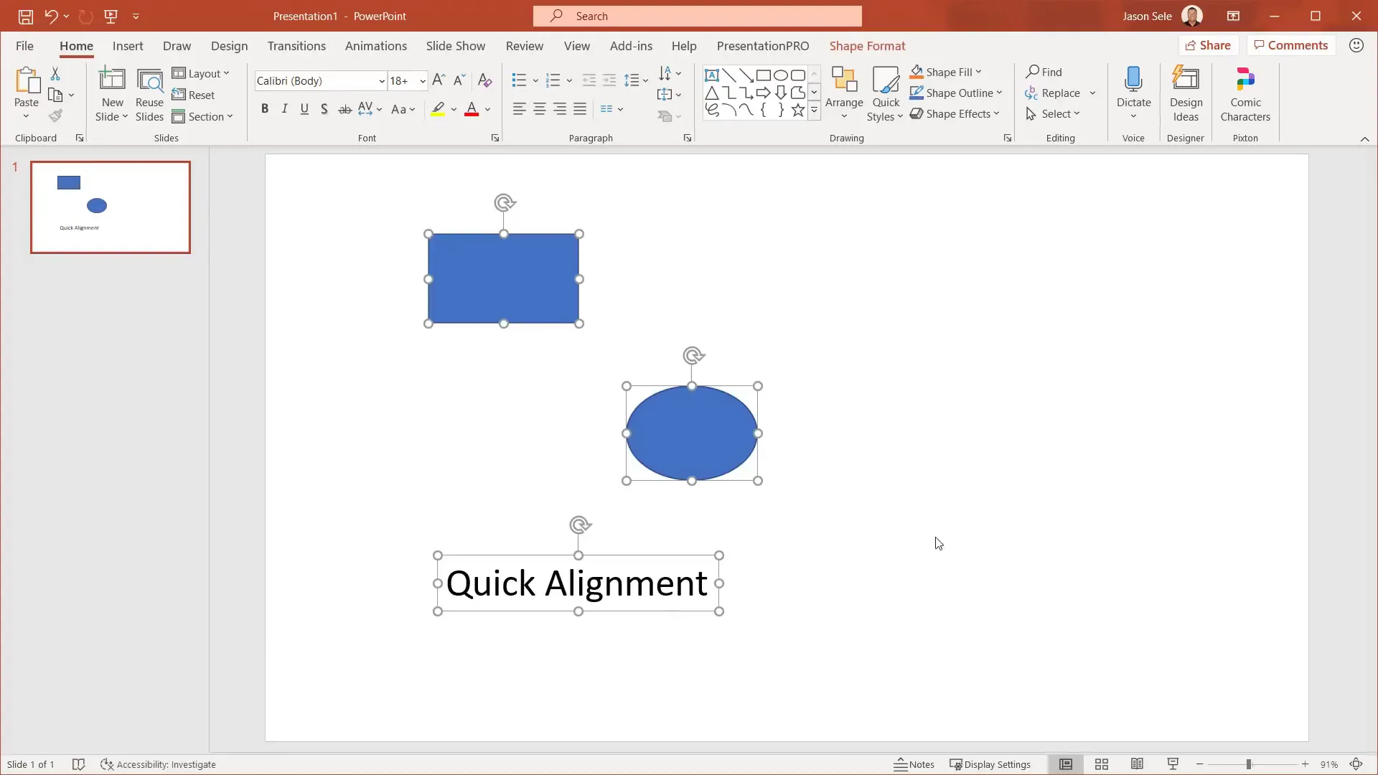Click the New Slide icon
Viewport: 1378px width, 775px height.
pyautogui.click(x=112, y=79)
